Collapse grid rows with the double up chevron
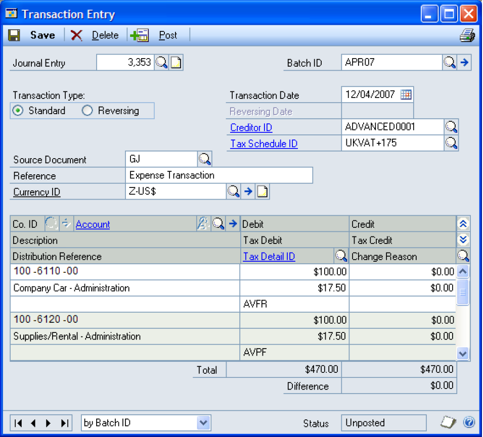 pos(463,224)
